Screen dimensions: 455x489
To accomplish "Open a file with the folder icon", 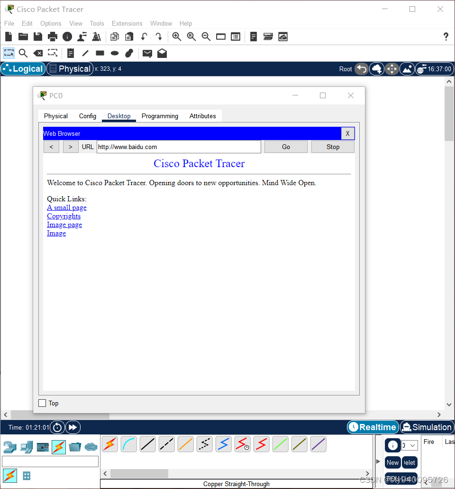I will click(23, 37).
